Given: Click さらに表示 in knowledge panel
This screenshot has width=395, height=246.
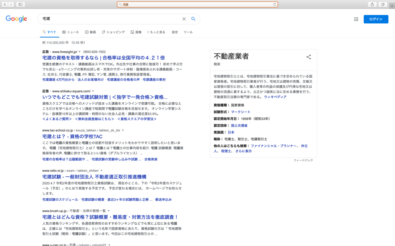Looking at the screenshot, I should point(243,151).
